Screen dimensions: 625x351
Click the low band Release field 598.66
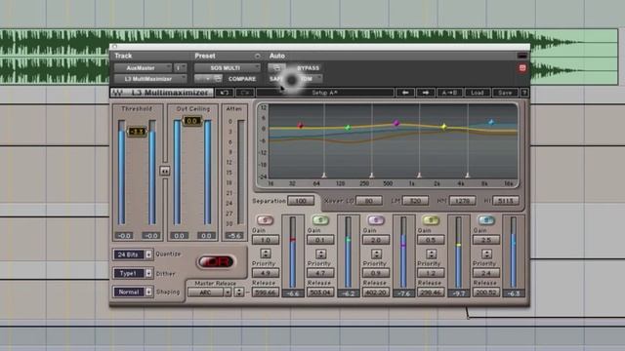(266, 292)
